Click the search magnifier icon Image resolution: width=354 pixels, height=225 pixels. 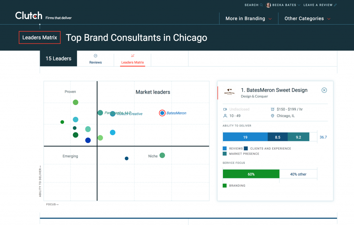pos(261,5)
